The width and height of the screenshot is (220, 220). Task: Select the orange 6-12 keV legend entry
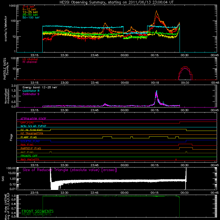[29, 9]
